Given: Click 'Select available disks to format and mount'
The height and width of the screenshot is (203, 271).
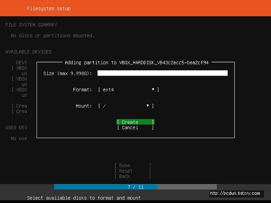Looking at the screenshot, I should click(x=84, y=198).
